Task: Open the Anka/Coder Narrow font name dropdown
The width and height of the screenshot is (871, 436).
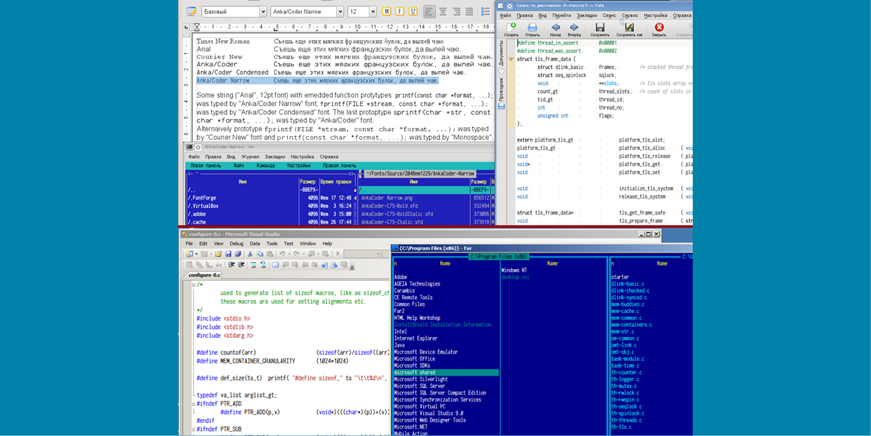Action: [x=340, y=12]
